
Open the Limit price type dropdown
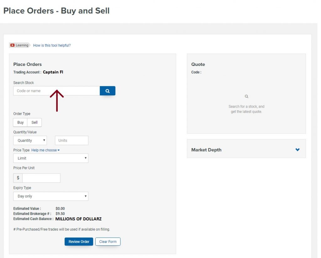[x=51, y=158]
